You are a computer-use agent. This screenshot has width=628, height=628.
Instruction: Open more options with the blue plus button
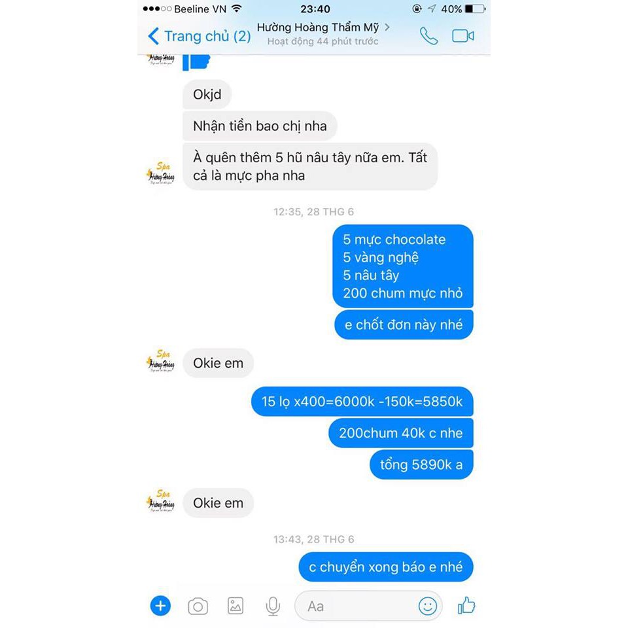click(160, 606)
